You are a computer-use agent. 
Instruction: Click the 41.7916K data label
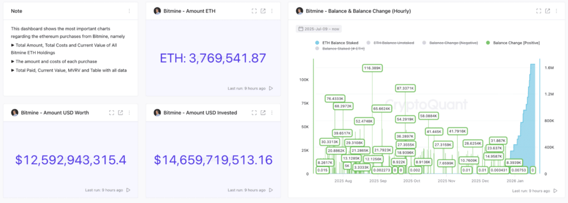458,131
